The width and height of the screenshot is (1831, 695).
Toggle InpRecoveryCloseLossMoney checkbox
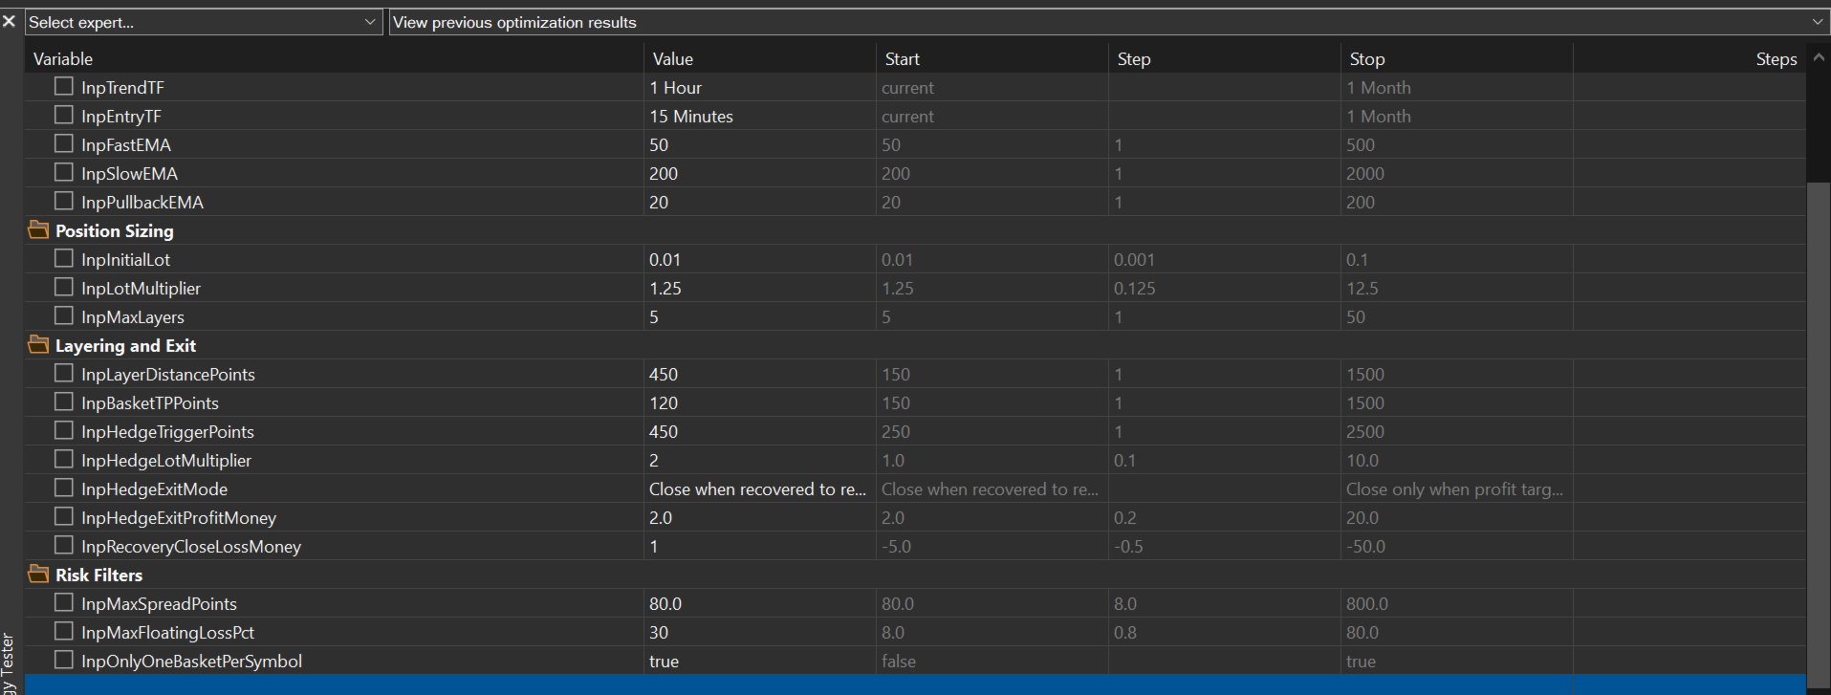(x=64, y=545)
